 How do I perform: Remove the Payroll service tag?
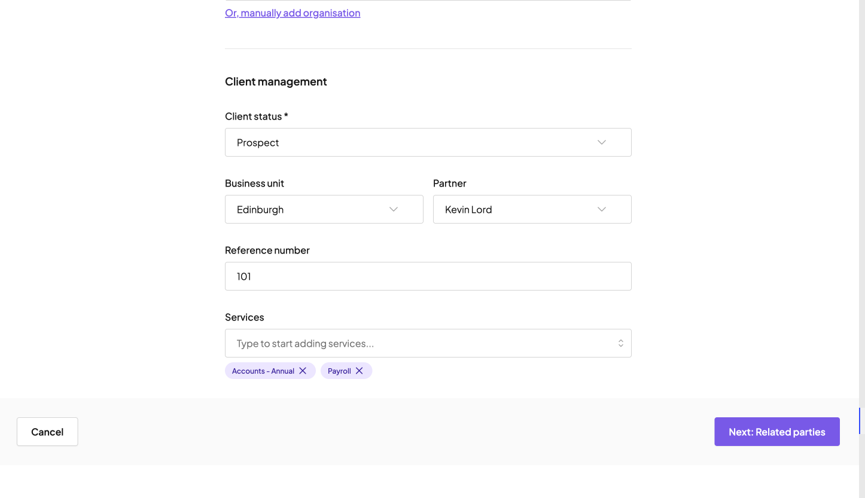(x=359, y=371)
